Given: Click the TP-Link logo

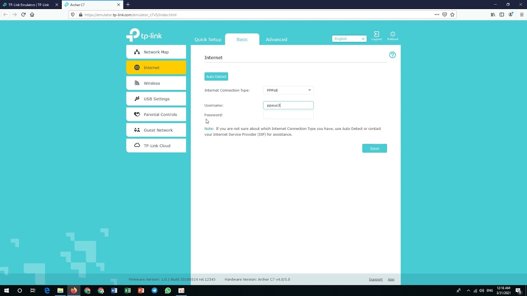Looking at the screenshot, I should click(144, 35).
